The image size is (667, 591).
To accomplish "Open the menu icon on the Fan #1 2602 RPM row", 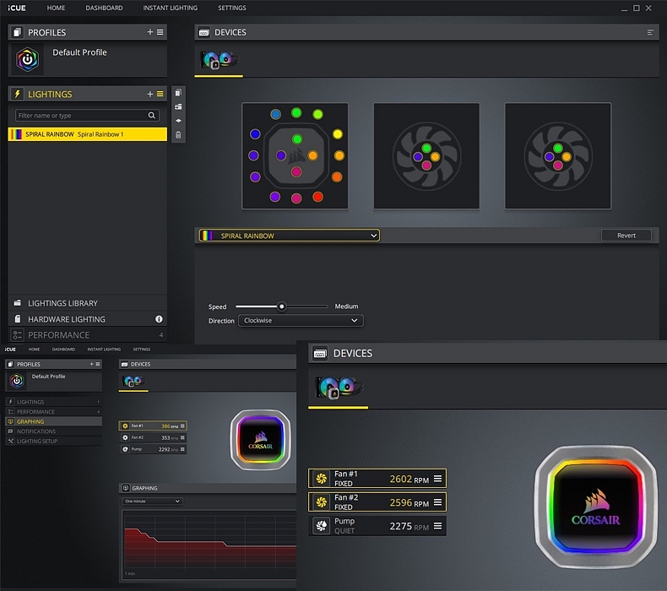I will point(437,479).
